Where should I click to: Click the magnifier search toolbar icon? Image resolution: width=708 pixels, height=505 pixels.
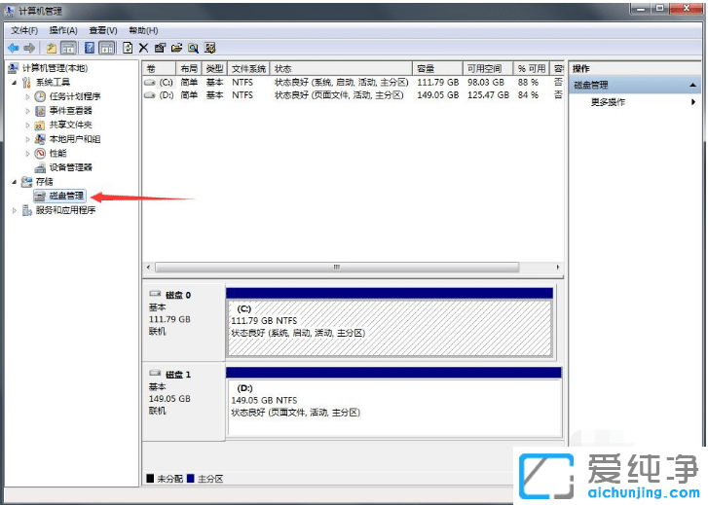[193, 47]
